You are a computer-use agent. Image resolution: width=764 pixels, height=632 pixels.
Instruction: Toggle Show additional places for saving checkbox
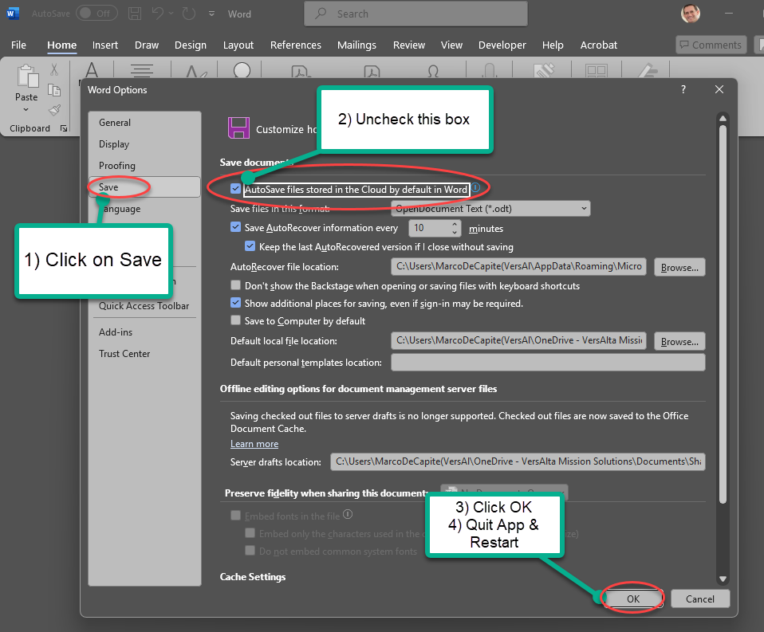(x=235, y=303)
